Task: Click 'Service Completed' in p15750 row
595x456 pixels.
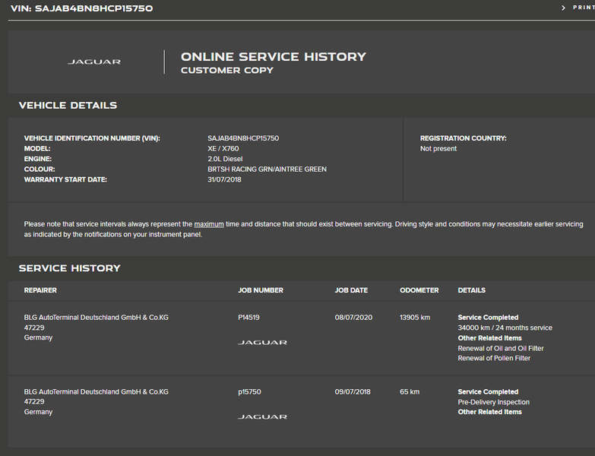Action: tap(488, 392)
